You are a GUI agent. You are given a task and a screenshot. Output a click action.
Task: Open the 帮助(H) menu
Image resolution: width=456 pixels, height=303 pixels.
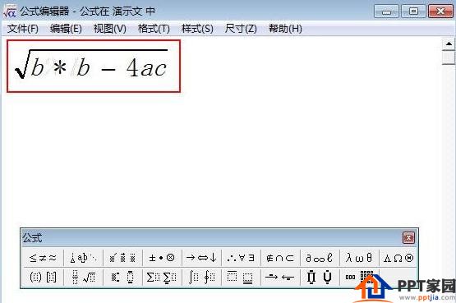pos(285,29)
